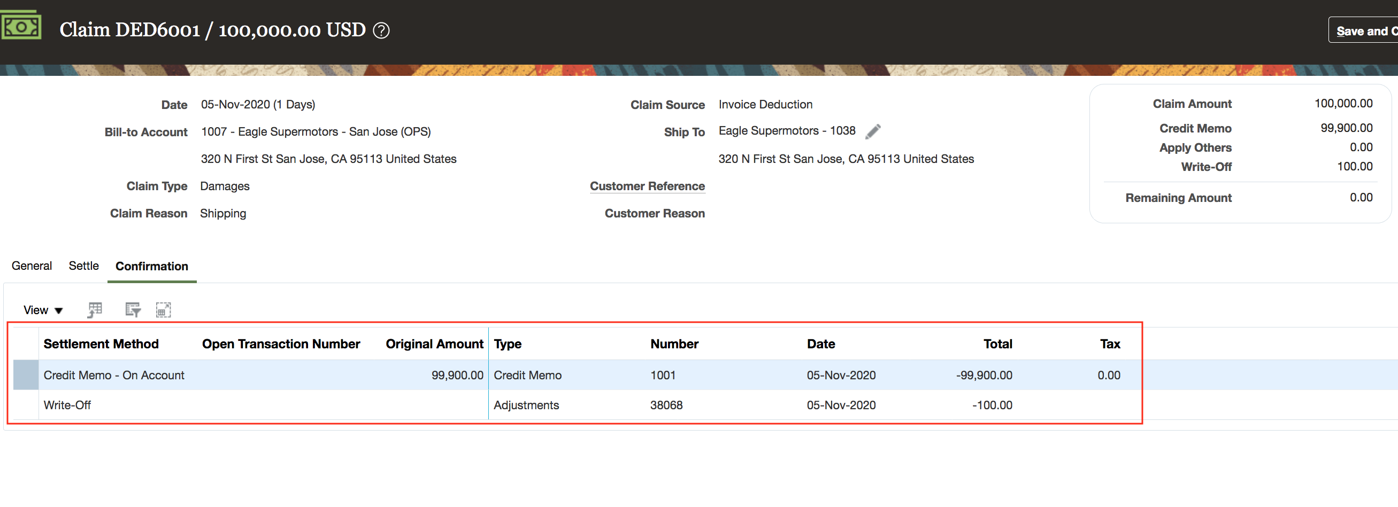Select the Credit Memo row selector cell
The image size is (1398, 507).
click(x=26, y=375)
